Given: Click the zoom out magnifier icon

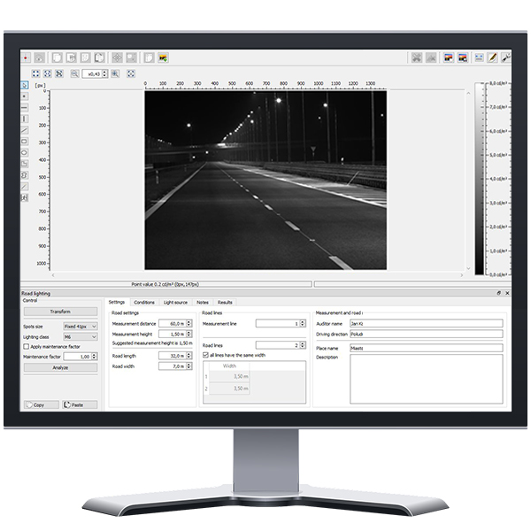Looking at the screenshot, I should [x=74, y=74].
